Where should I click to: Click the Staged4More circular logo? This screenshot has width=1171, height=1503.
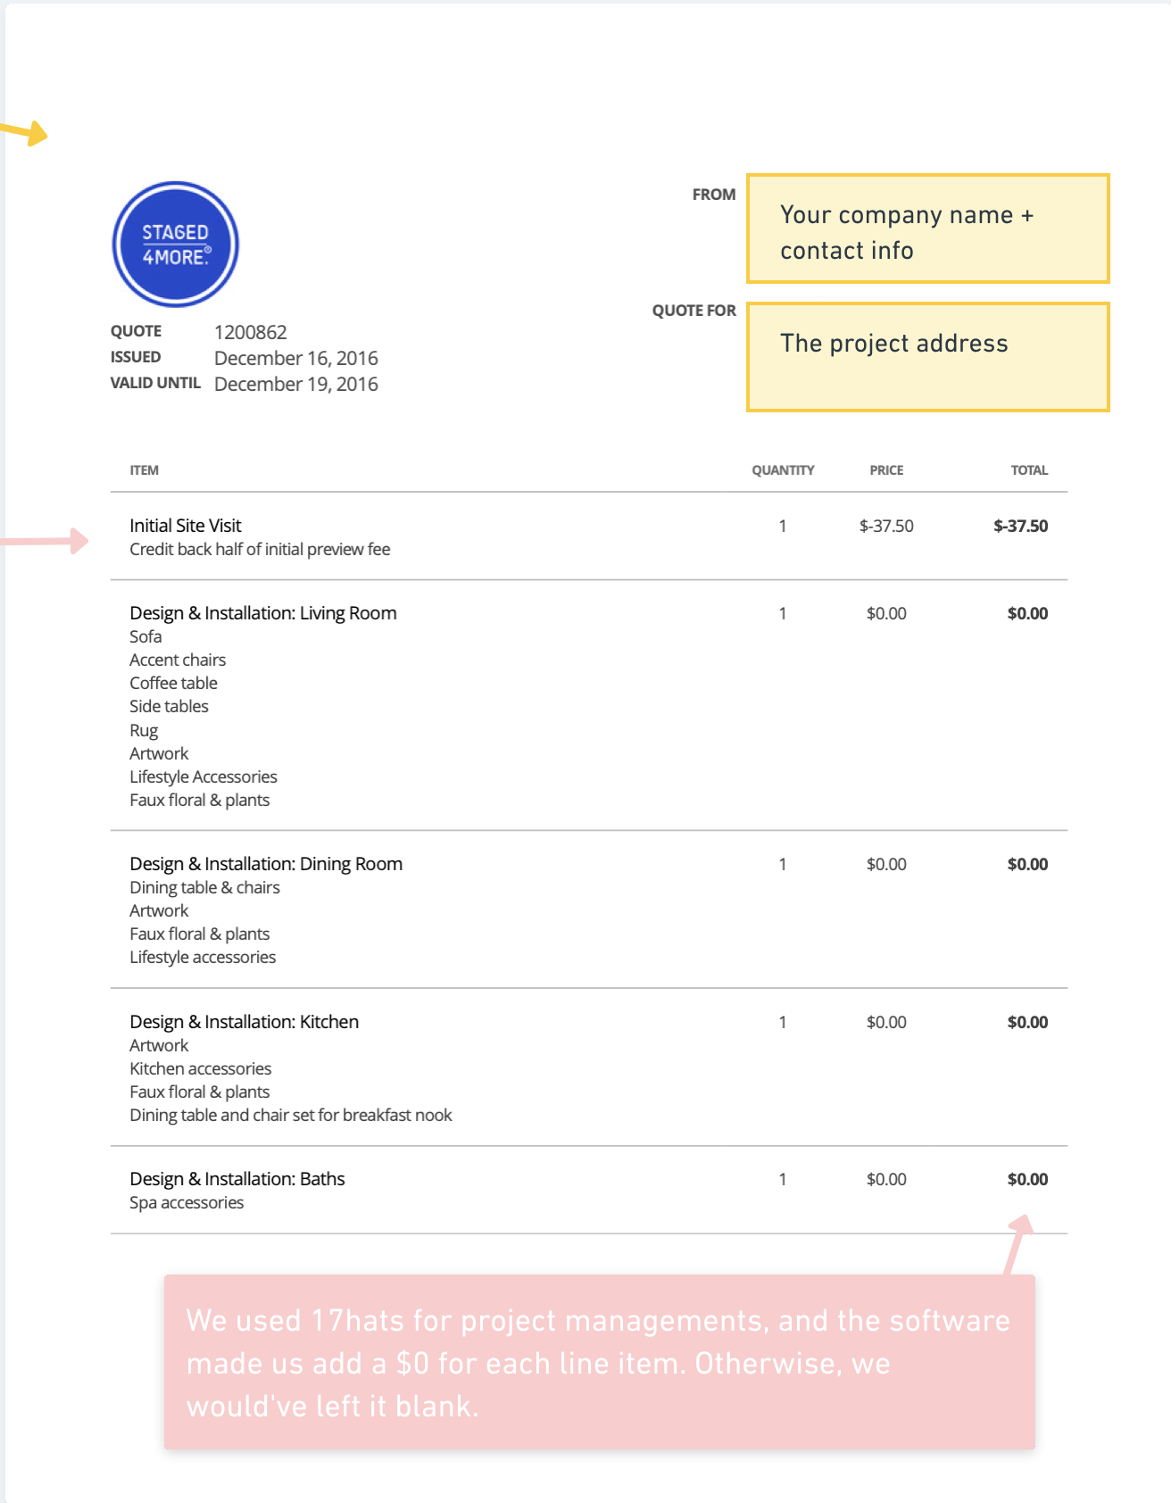pos(176,245)
